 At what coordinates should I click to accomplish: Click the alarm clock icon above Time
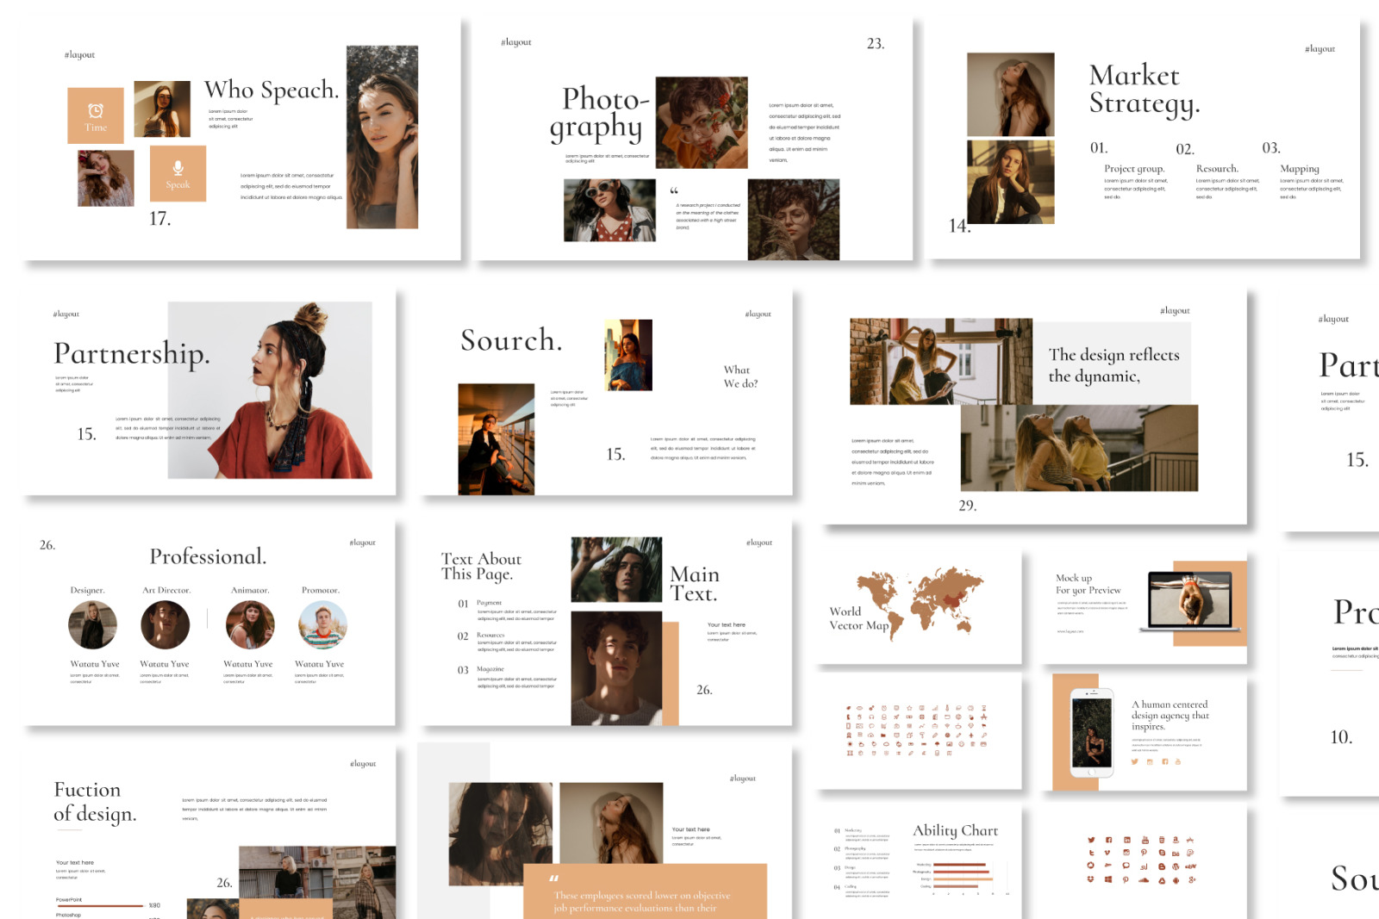(x=96, y=110)
